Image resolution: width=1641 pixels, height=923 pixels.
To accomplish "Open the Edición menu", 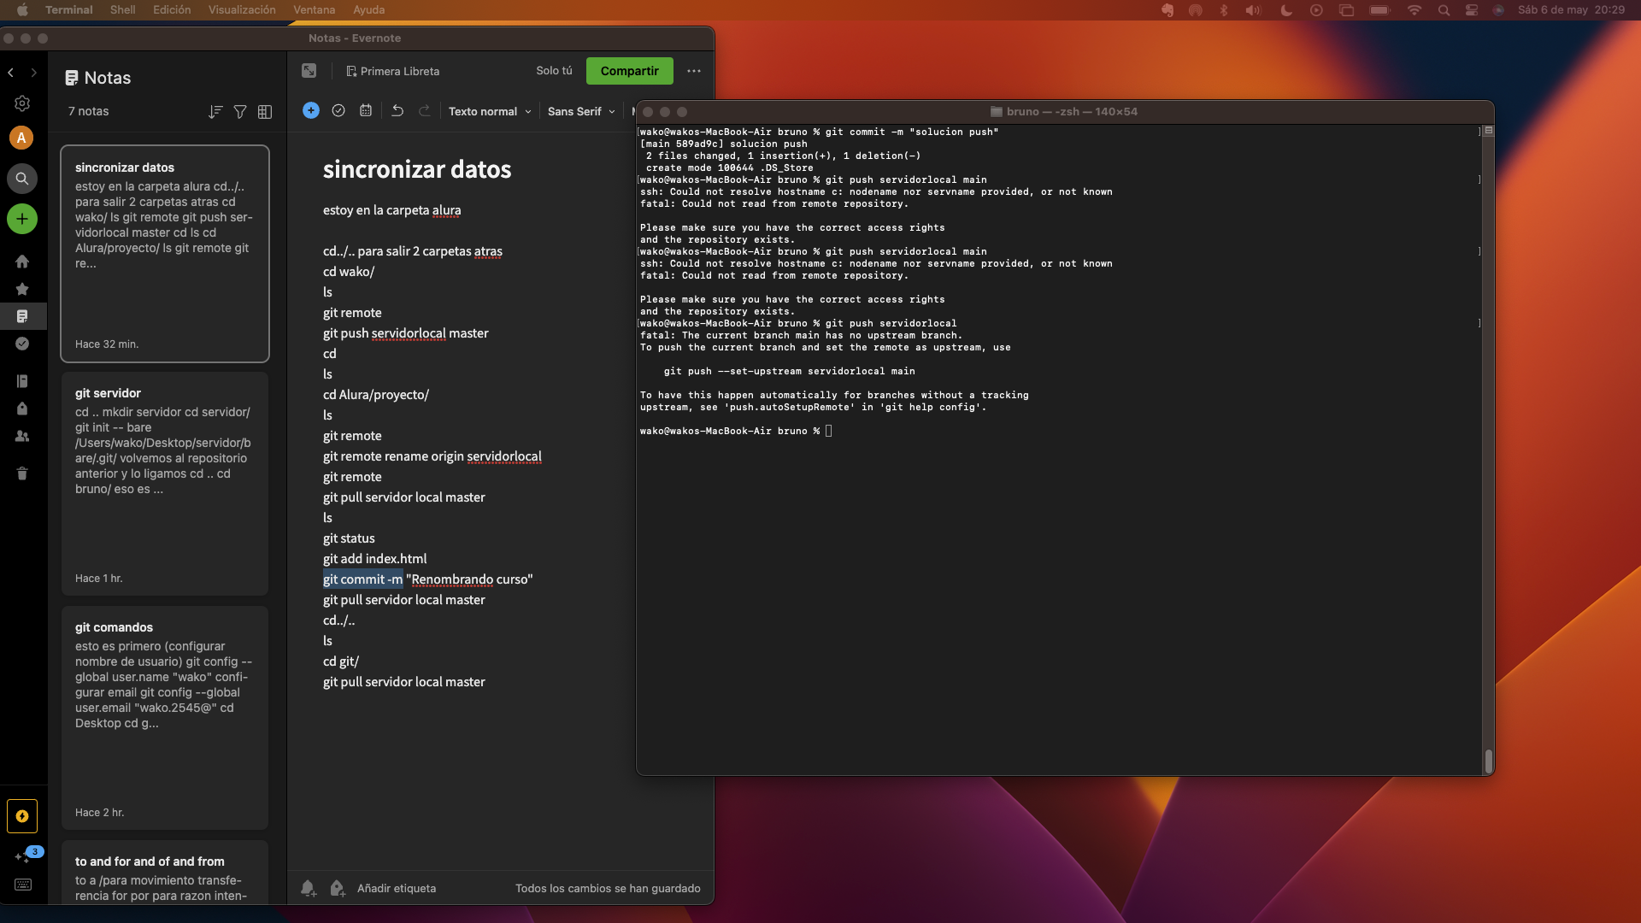I will (172, 9).
